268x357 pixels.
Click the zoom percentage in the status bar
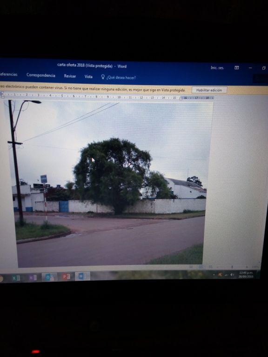(x=255, y=267)
